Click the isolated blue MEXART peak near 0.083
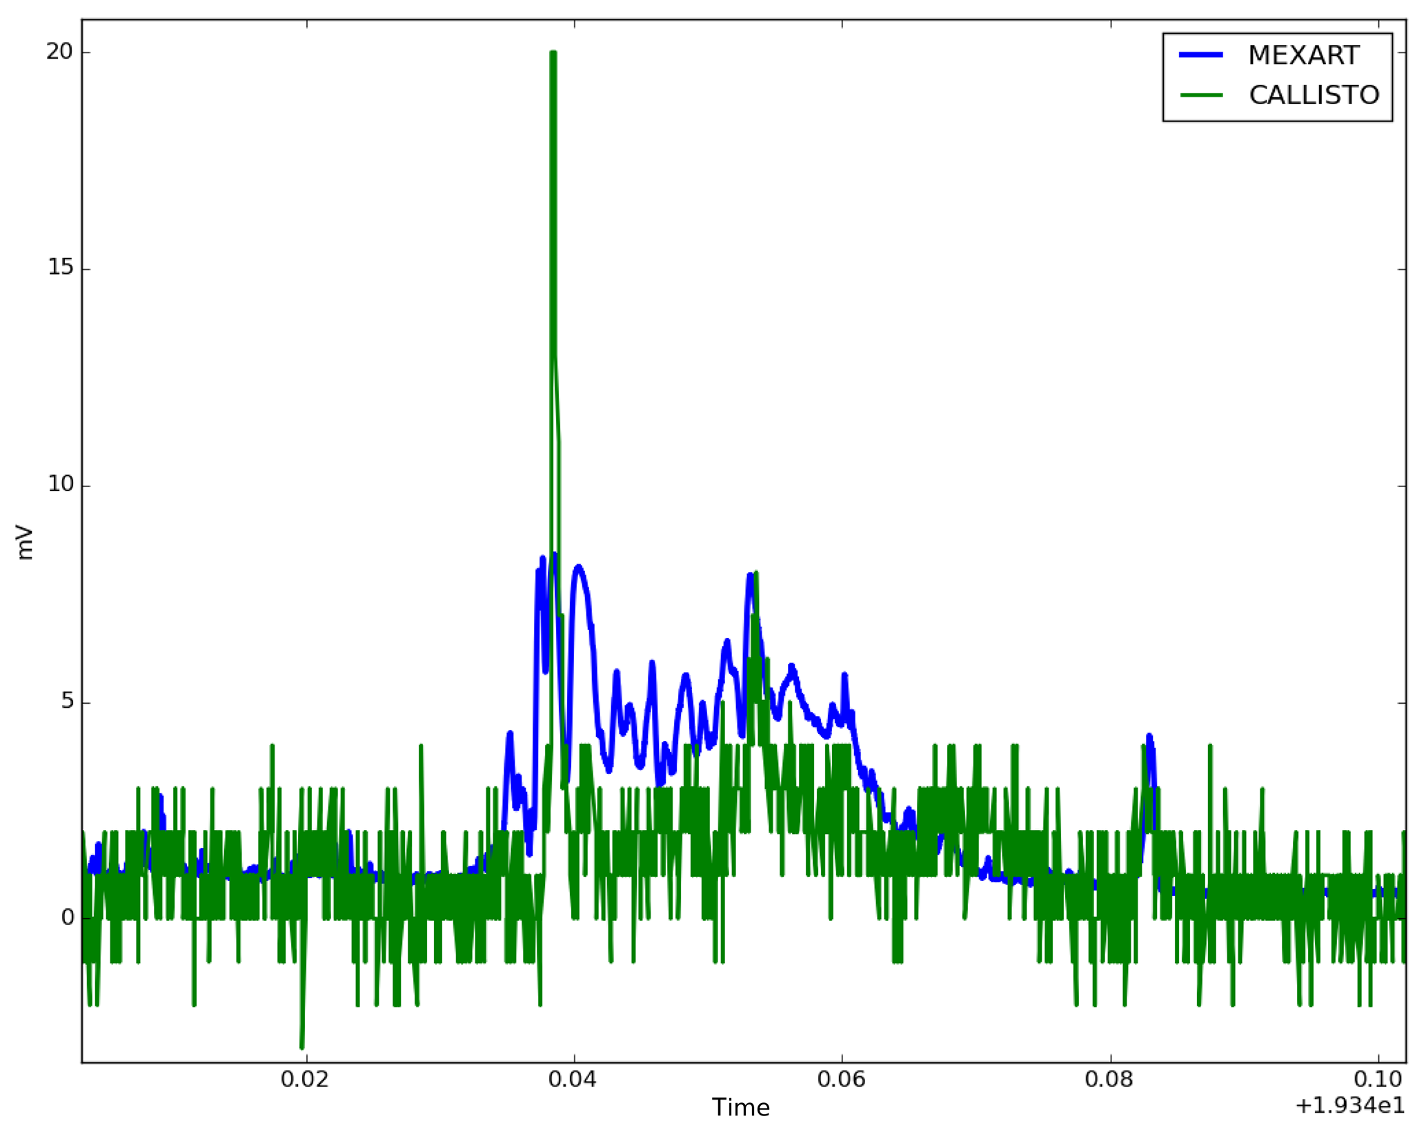The height and width of the screenshot is (1132, 1426). coord(1149,738)
